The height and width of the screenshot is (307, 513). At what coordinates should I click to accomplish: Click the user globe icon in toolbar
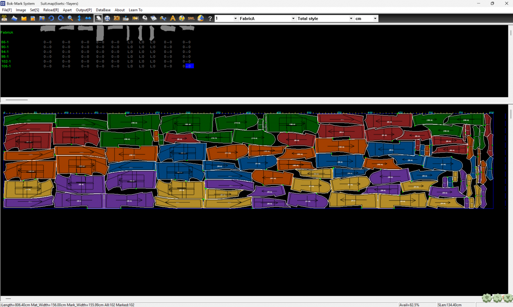click(200, 18)
